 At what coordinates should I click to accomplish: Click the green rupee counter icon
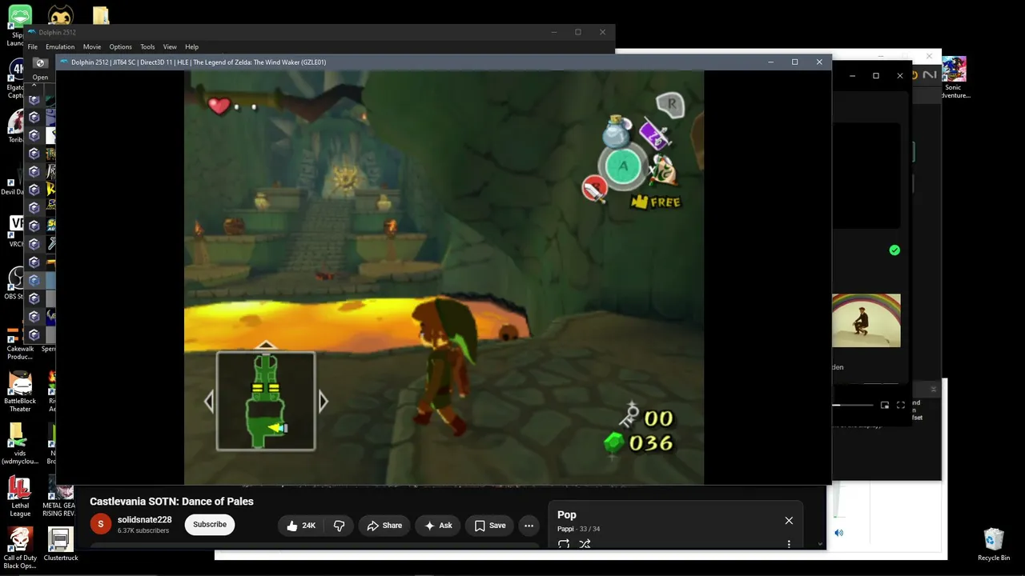tap(613, 443)
